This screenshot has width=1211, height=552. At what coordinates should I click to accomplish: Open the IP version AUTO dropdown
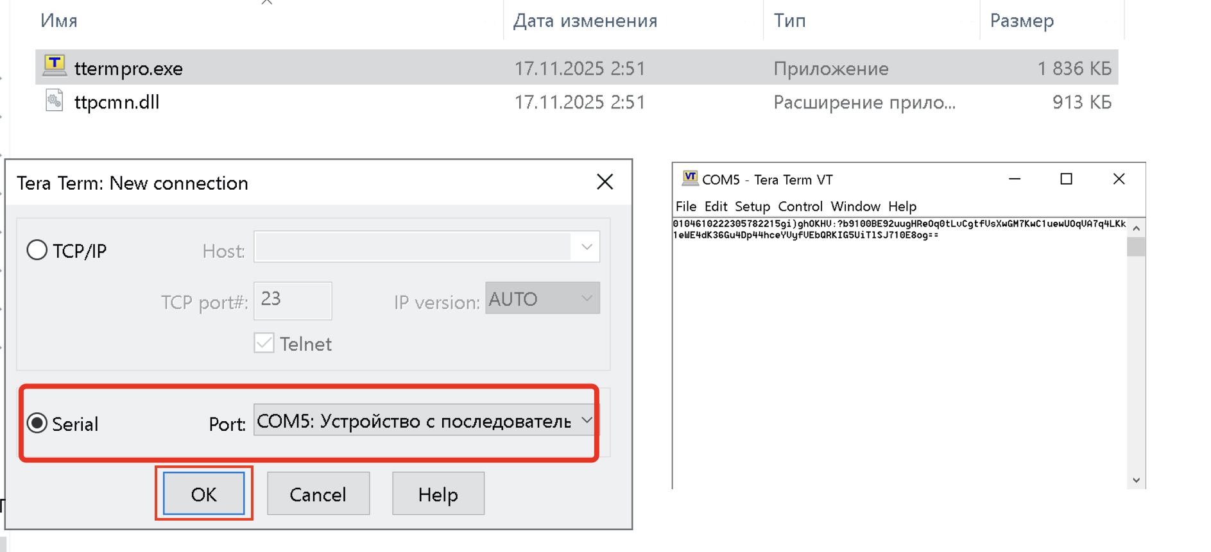click(542, 298)
